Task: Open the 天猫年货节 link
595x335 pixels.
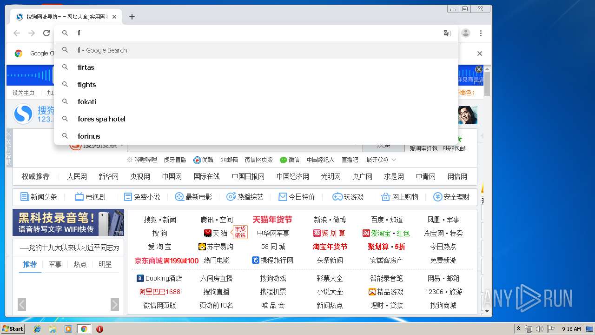Action: 272,220
